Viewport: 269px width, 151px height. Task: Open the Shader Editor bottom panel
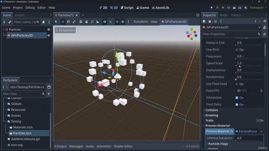point(123,146)
